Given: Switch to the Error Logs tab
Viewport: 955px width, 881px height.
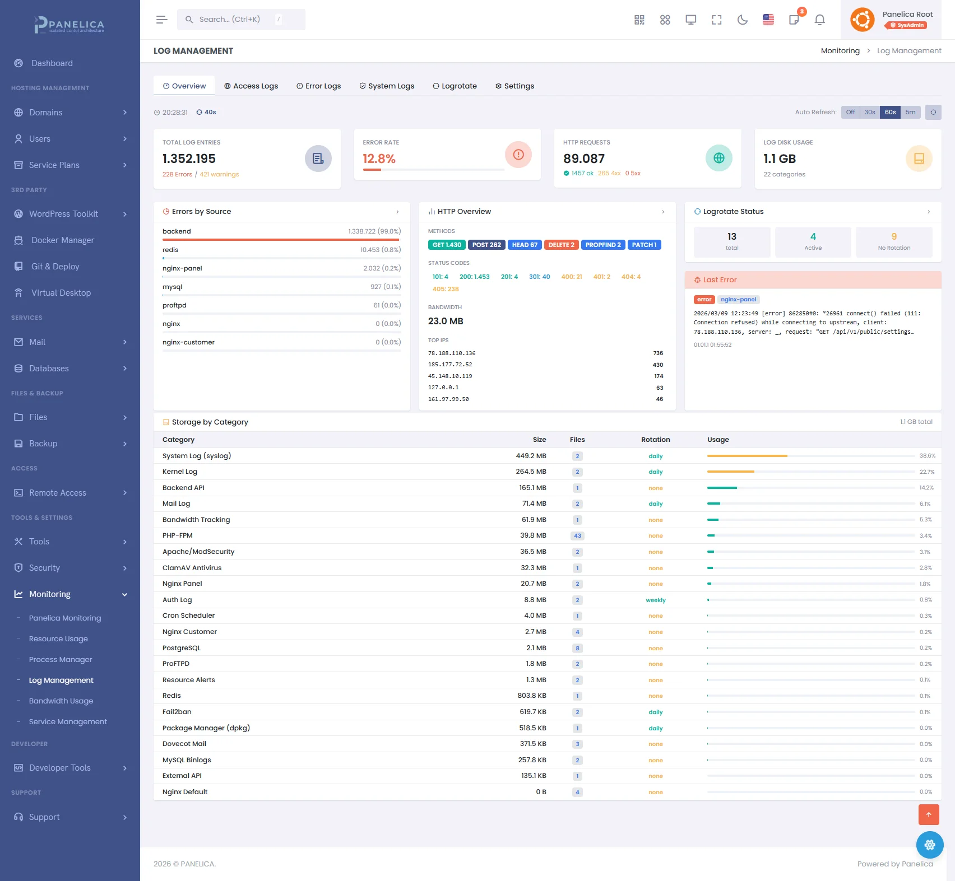Looking at the screenshot, I should (318, 86).
